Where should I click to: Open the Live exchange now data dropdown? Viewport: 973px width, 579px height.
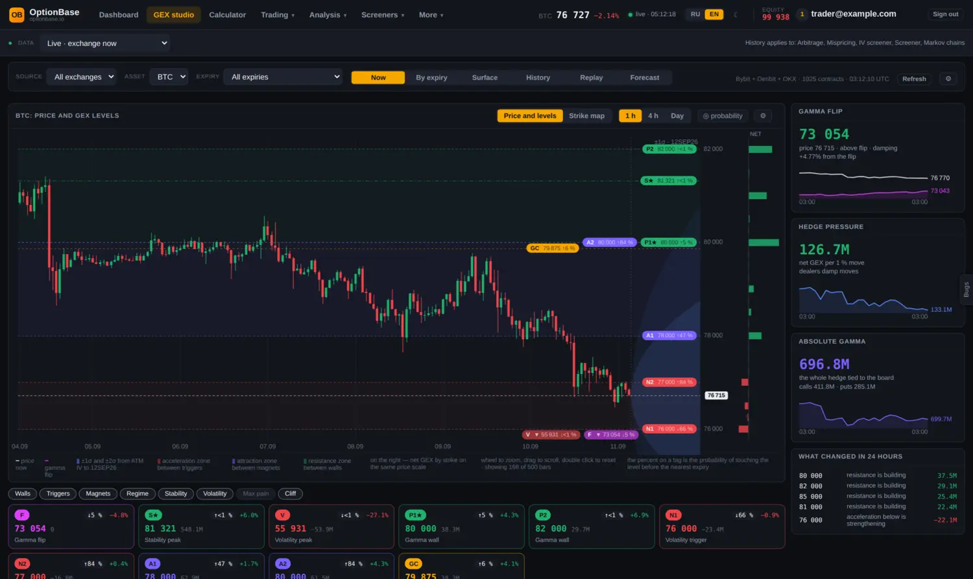(105, 43)
